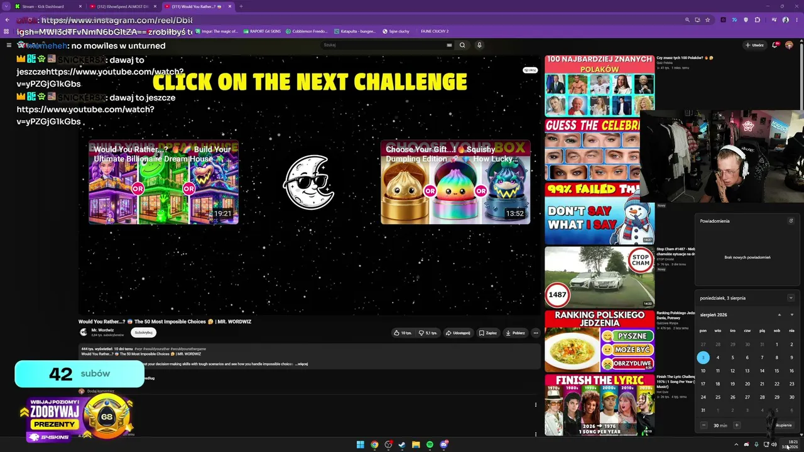Viewport: 804px width, 452px height.
Task: Open the Finish The Lyric video thumbnail
Action: (x=599, y=405)
